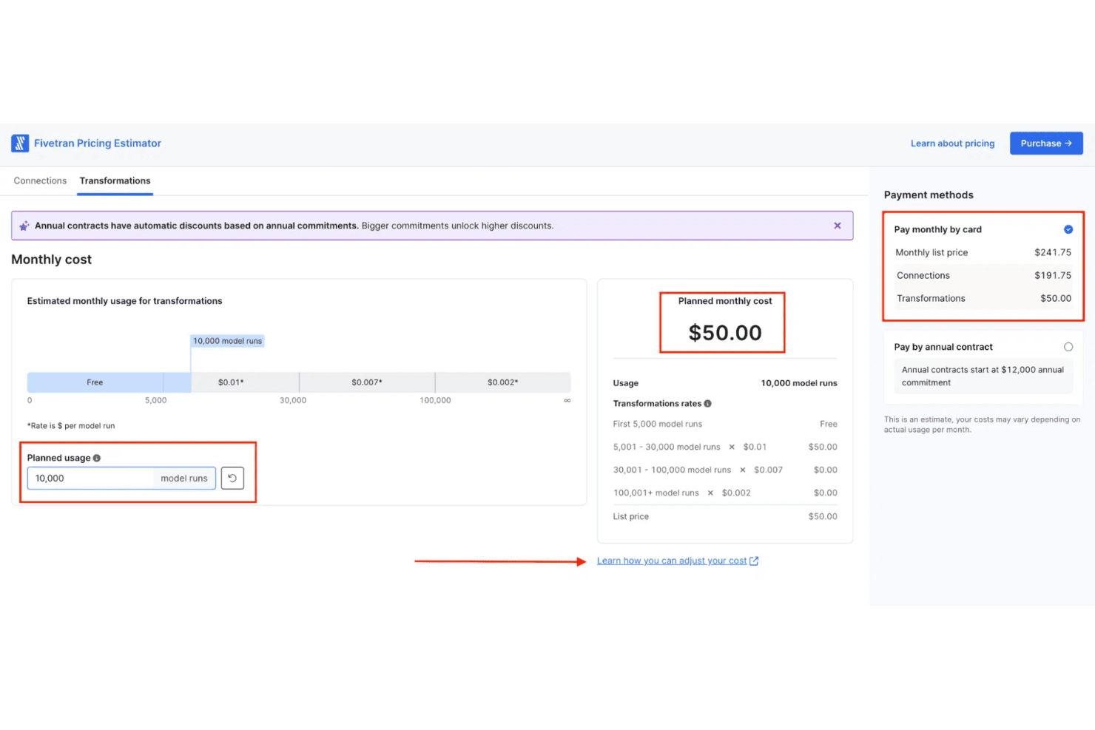The height and width of the screenshot is (730, 1095).
Task: Dismiss the annual contracts discount banner
Action: [x=838, y=226]
